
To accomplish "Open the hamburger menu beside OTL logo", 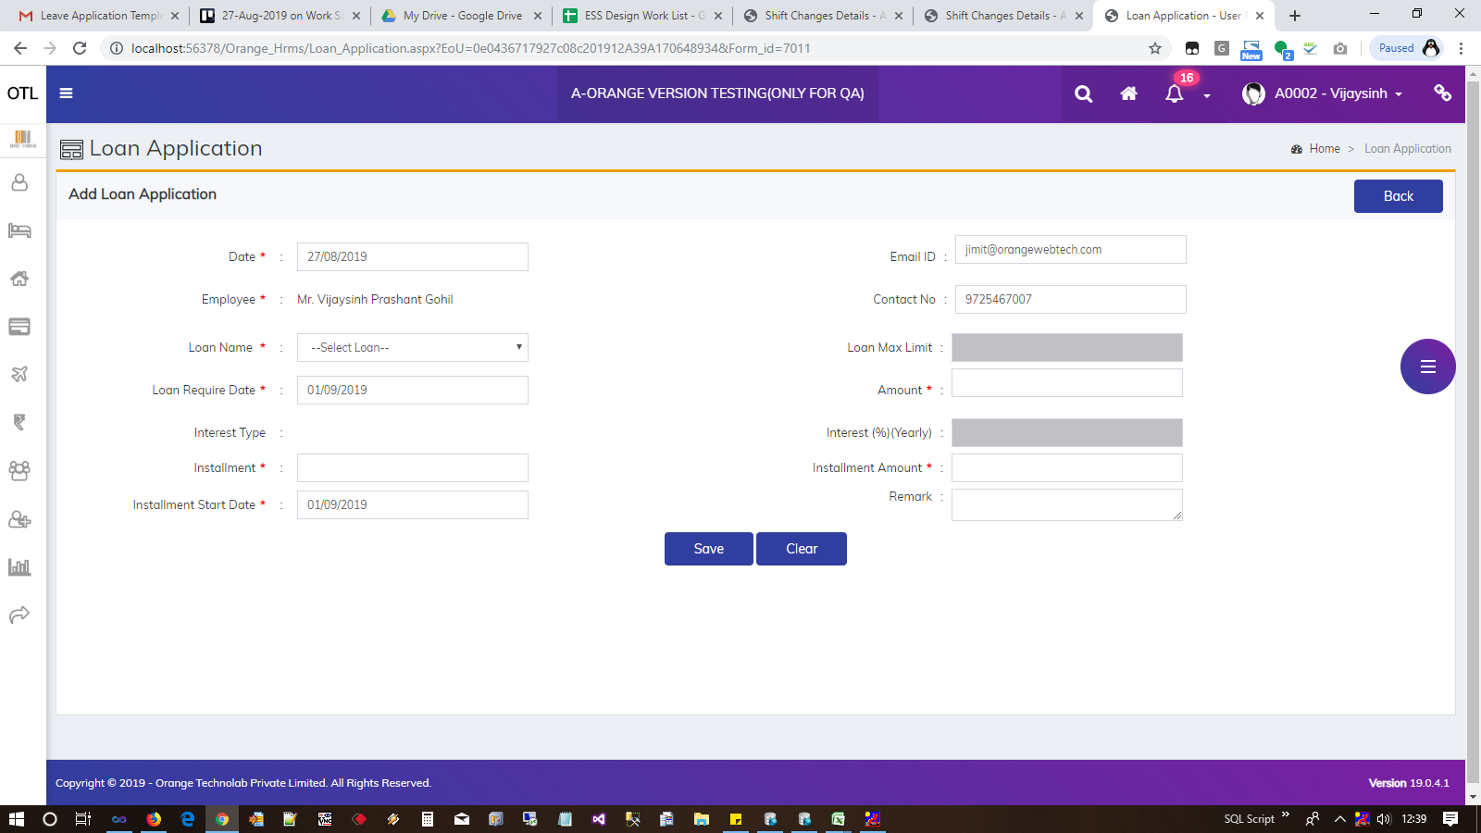I will pos(65,93).
